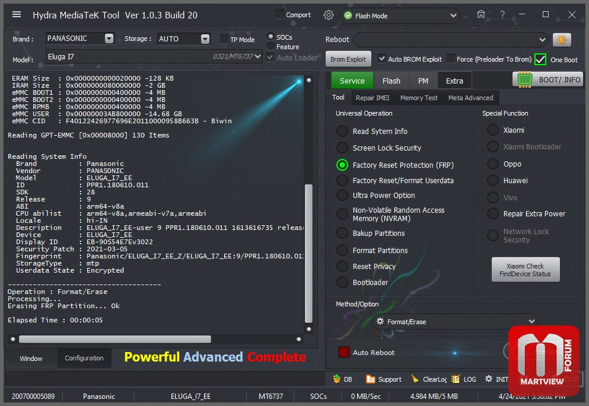This screenshot has width=589, height=406.
Task: Click the BOOT/ INFO button
Action: point(547,79)
